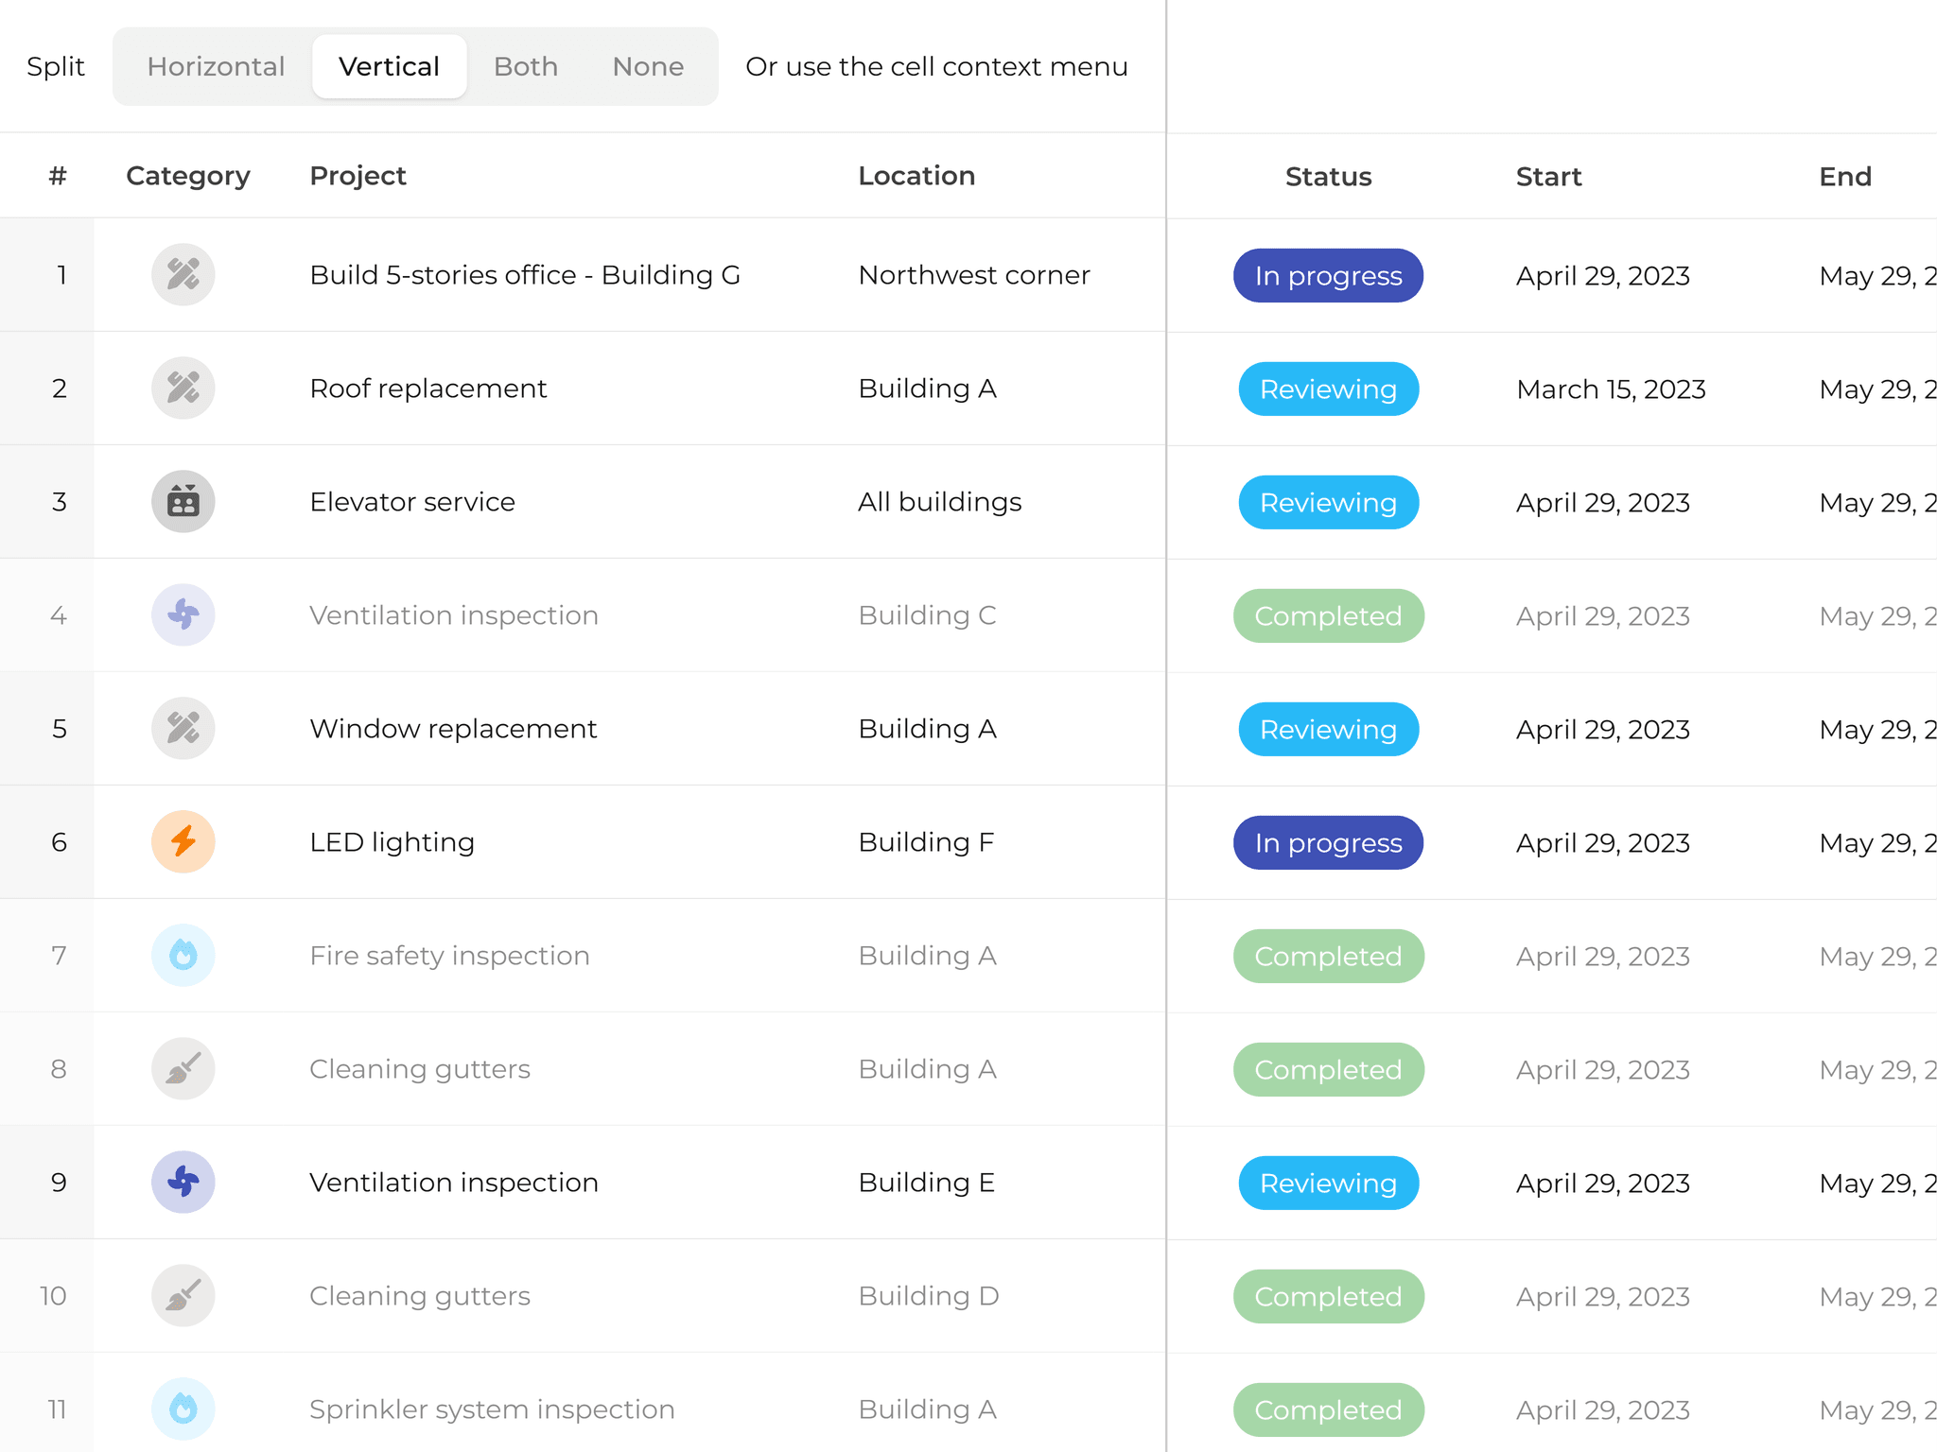Screen dimensions: 1937x1452
Task: Click the Status column header
Action: pyautogui.click(x=1328, y=177)
